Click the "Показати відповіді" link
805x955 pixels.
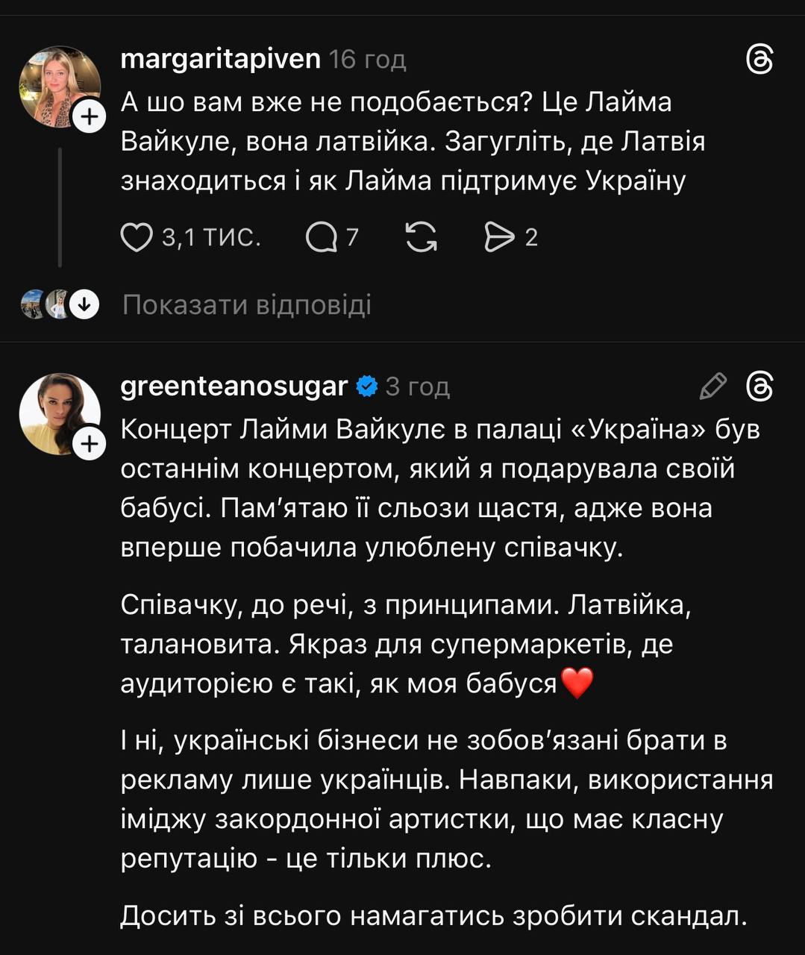(x=246, y=305)
